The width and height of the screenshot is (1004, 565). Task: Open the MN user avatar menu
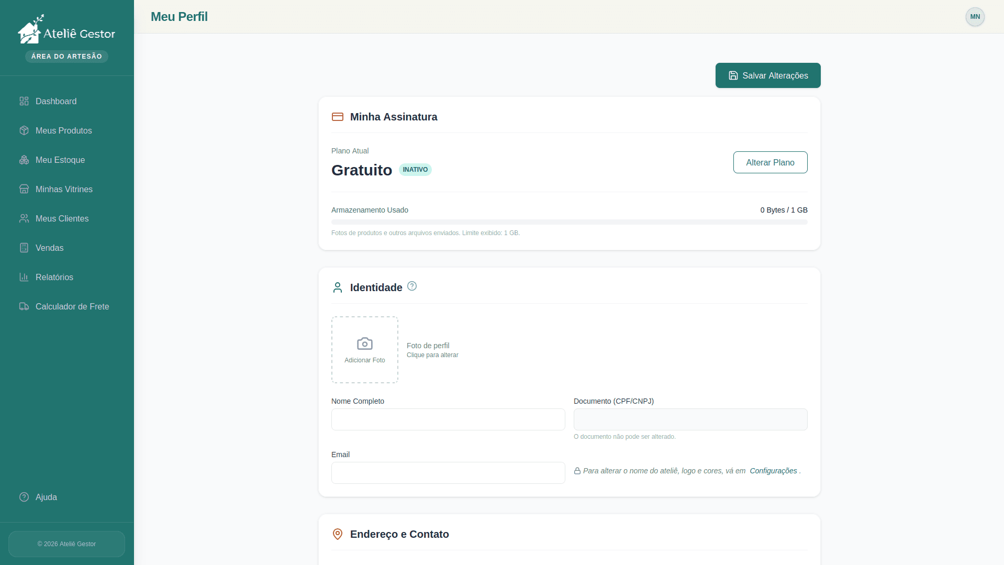[x=975, y=17]
